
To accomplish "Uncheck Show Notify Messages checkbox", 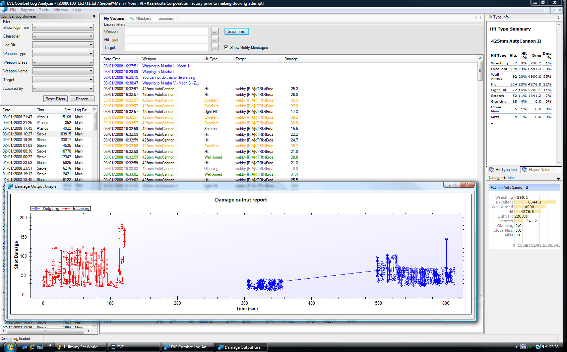I will [226, 48].
